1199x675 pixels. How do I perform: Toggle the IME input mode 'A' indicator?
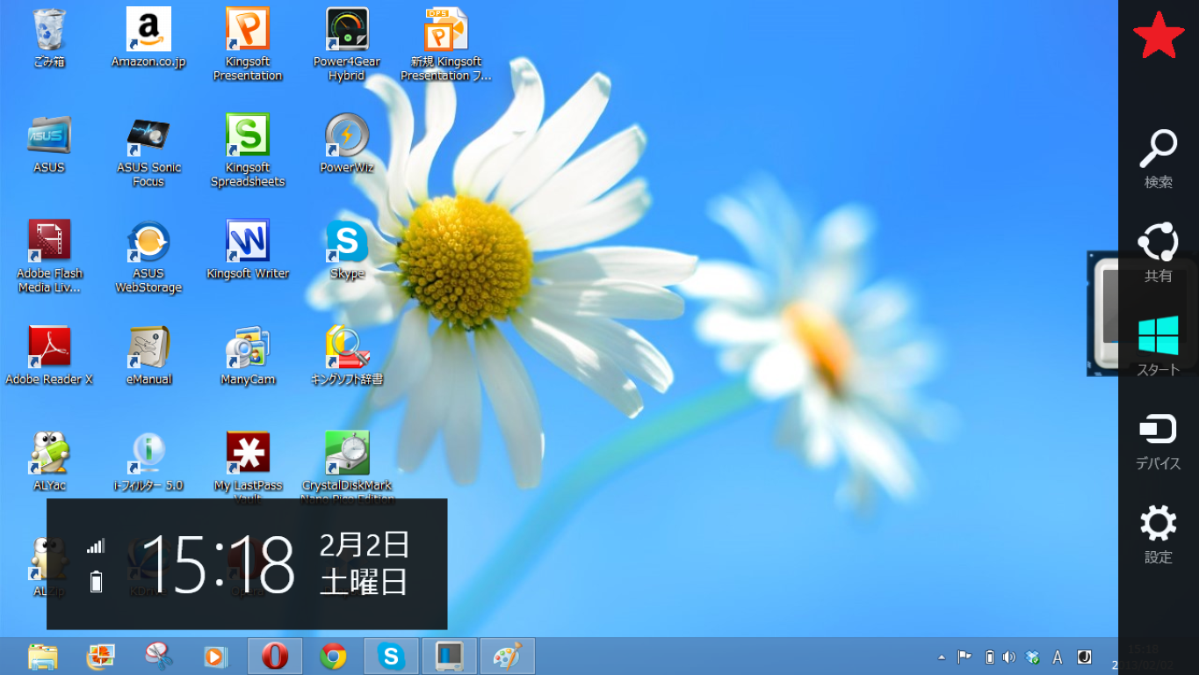point(1058,657)
